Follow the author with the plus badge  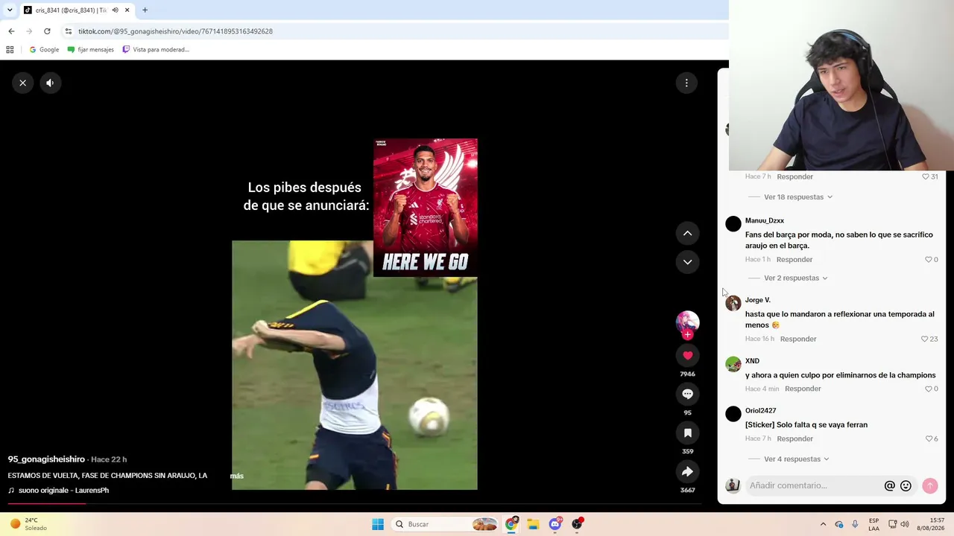687,335
